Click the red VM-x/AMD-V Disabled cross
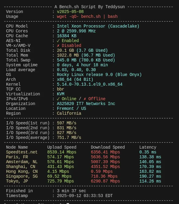Screen dimensions: 179x204 click(x=58, y=45)
